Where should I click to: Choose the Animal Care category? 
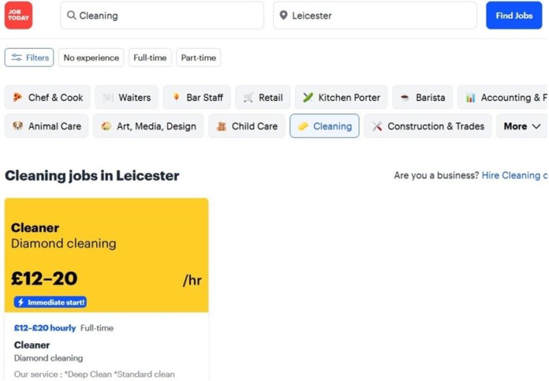pos(46,126)
